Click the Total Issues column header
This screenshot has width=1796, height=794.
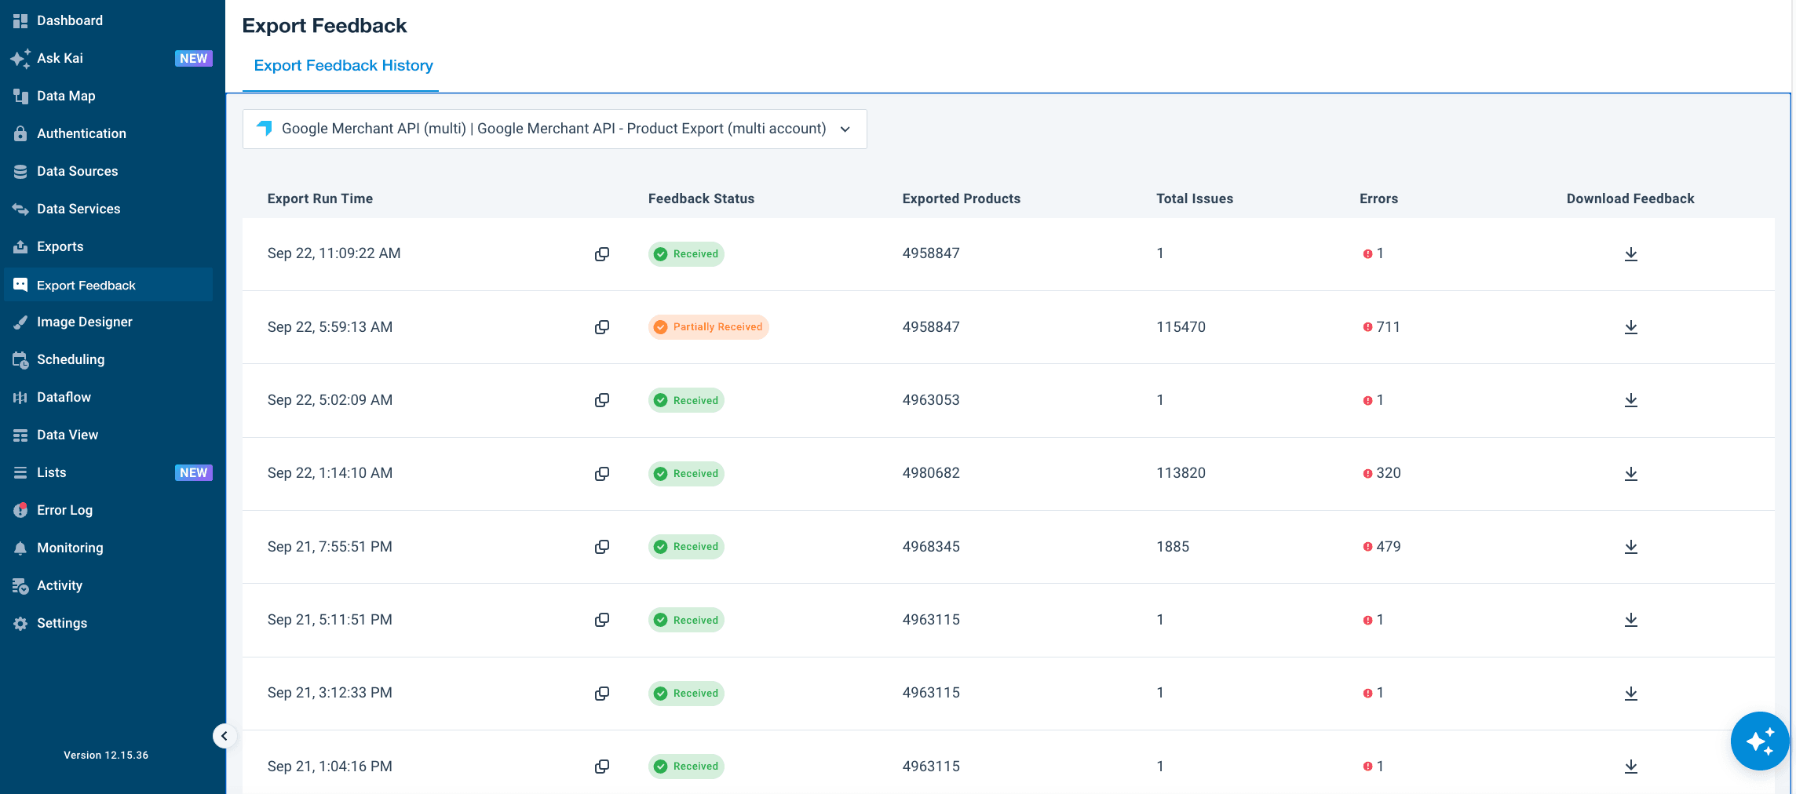[x=1195, y=198]
